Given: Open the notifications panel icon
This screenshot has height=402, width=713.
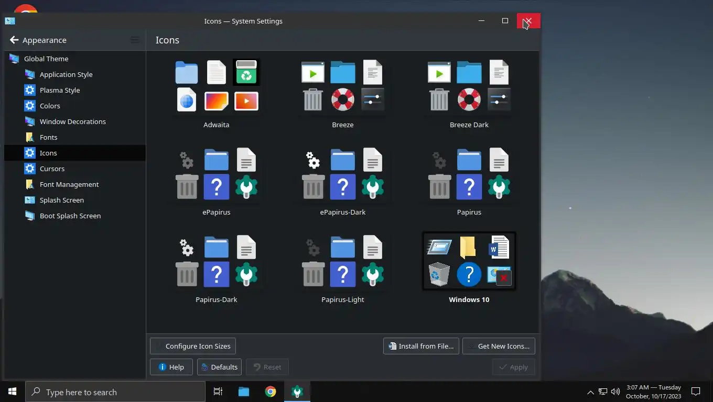Looking at the screenshot, I should coord(696,392).
